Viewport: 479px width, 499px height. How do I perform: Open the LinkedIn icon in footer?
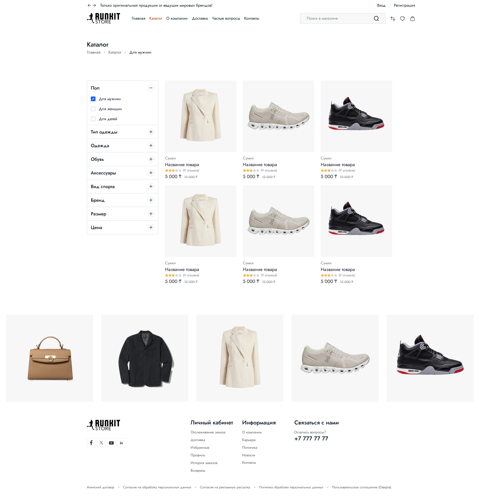[x=121, y=443]
